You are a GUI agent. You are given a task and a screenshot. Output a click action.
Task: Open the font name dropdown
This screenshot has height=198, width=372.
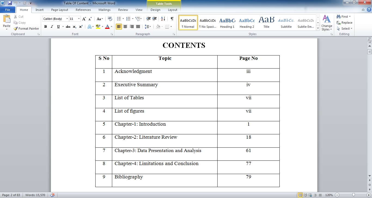[x=67, y=19]
